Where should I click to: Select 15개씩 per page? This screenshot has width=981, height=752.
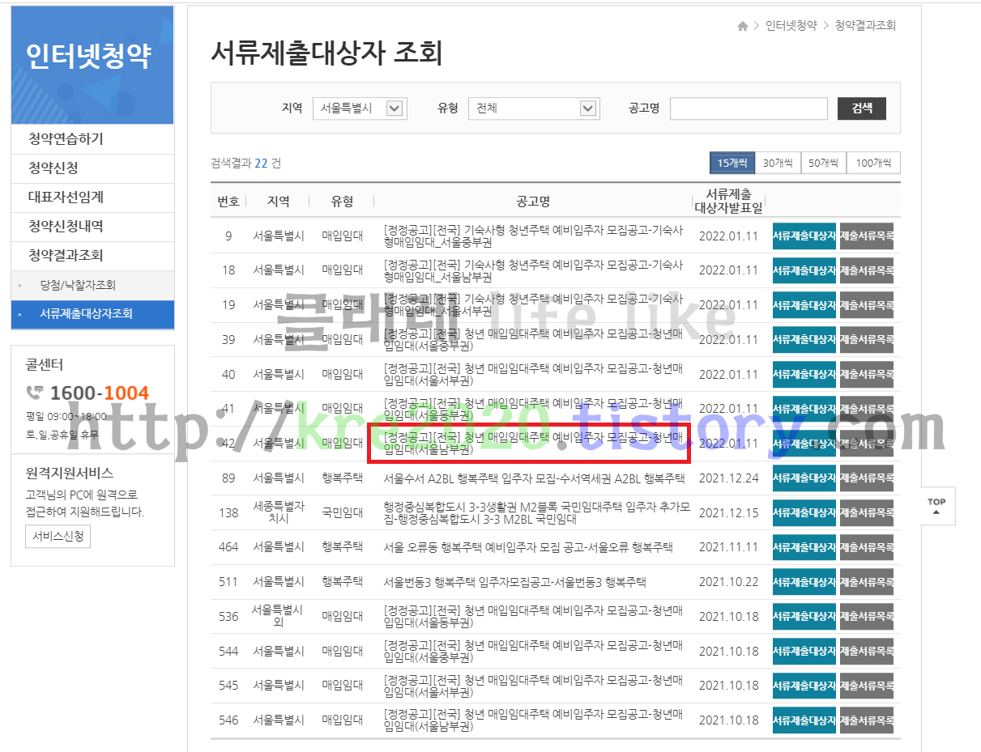pos(732,164)
